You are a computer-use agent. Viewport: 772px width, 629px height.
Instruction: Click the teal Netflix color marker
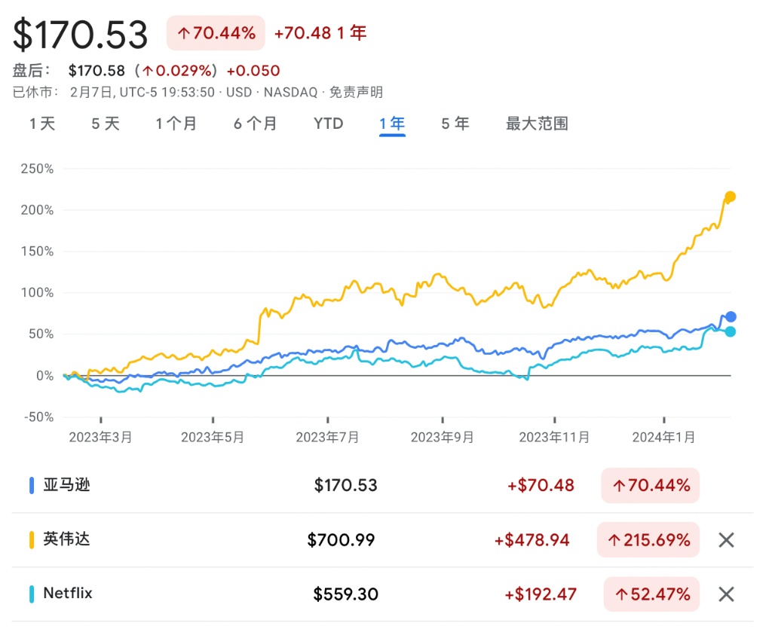32,594
